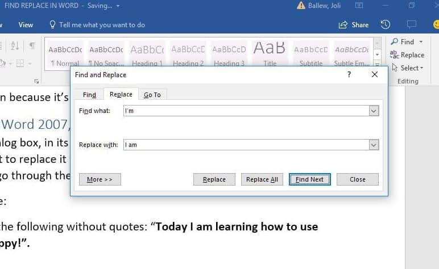439x269 pixels.
Task: Open the Borders button in Paragraph group
Action: 20,64
